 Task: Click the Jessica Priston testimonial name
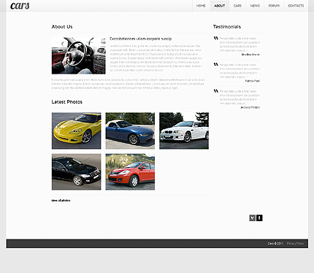coord(250,107)
